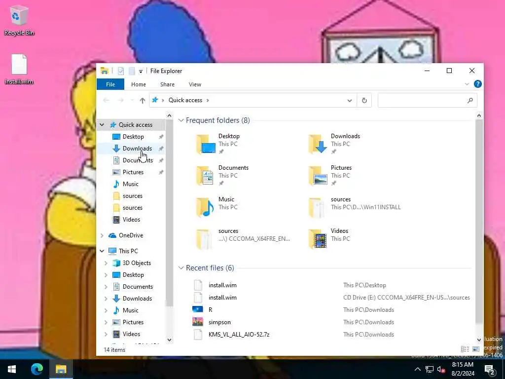Image resolution: width=505 pixels, height=379 pixels.
Task: Click the Up one level arrow
Action: [143, 100]
